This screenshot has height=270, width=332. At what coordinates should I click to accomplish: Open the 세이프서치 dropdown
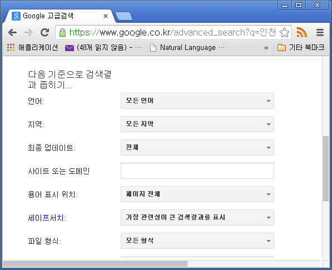197,218
